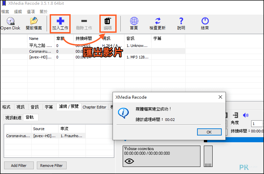Switch to the Chapter Editor tab

click(94, 107)
